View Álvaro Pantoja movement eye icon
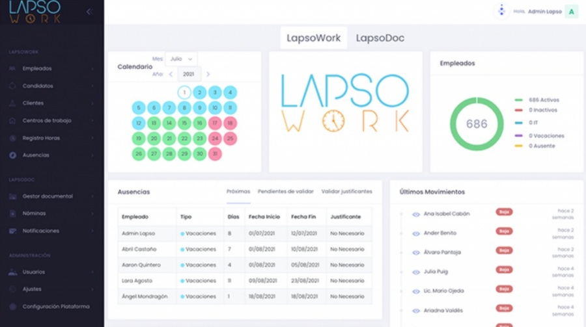The height and width of the screenshot is (327, 586). 416,253
